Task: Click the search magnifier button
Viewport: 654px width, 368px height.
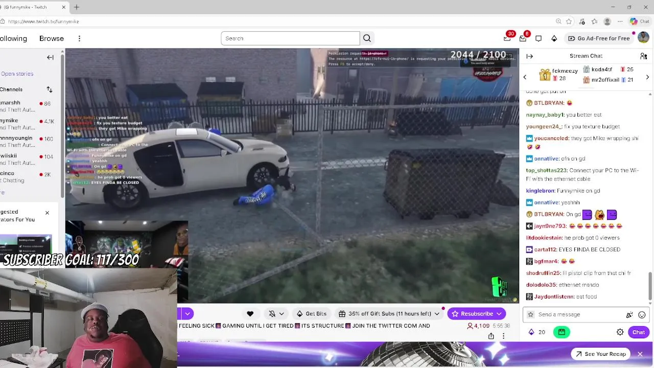Action: (x=367, y=38)
